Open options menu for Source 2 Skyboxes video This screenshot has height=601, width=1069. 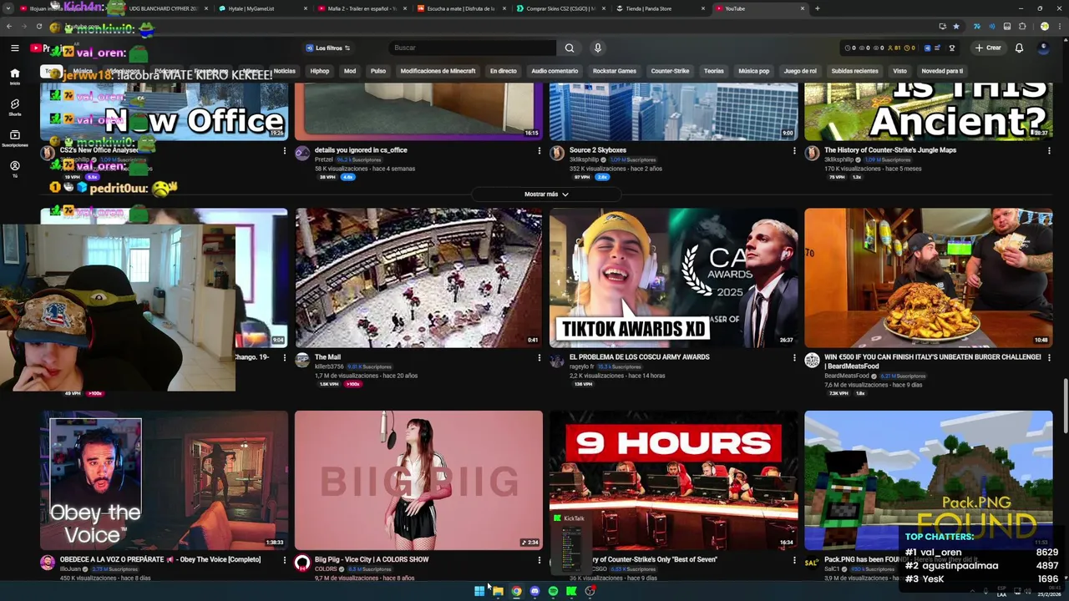pyautogui.click(x=794, y=151)
